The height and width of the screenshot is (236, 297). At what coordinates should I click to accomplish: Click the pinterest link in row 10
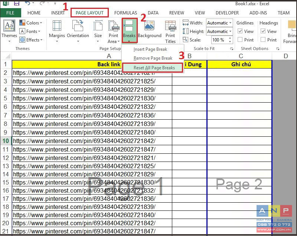tap(84, 141)
